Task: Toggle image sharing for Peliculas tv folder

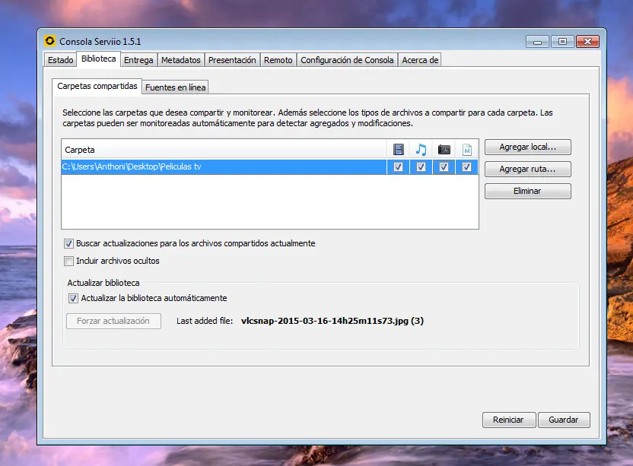Action: [444, 166]
